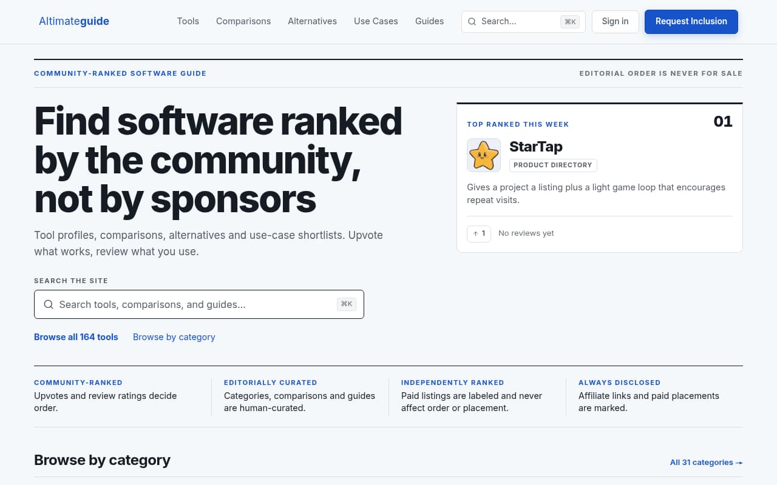Click the ⌘K shortcut badge in header

[x=570, y=22]
